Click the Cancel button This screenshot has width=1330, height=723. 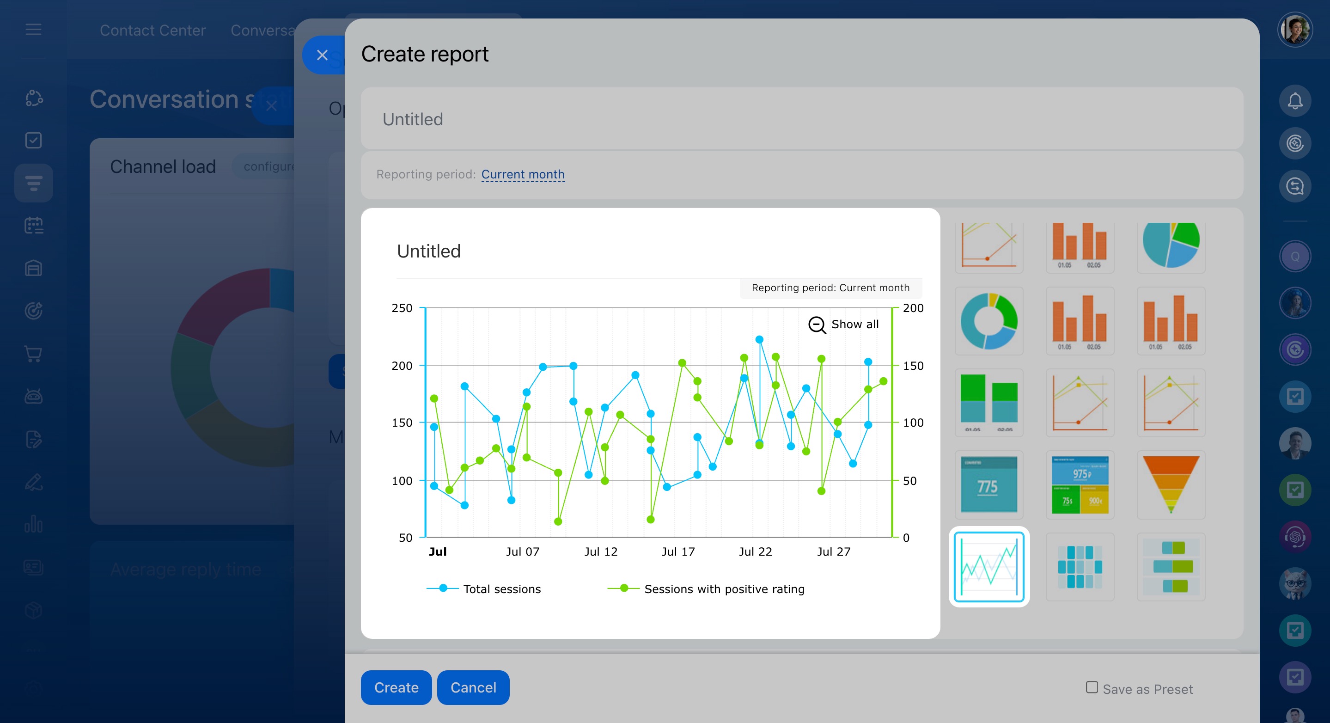(x=473, y=687)
